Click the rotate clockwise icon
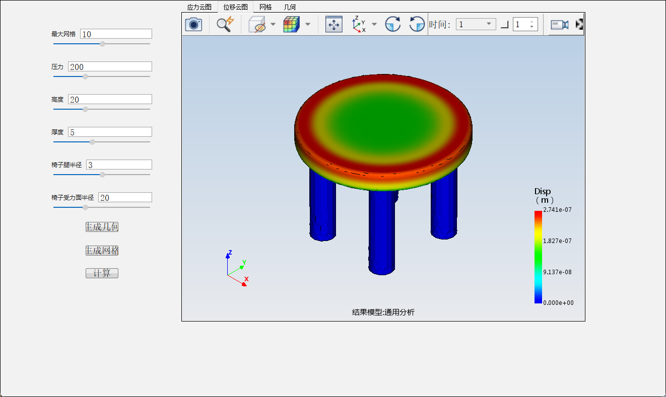This screenshot has height=397, width=666. [x=392, y=24]
